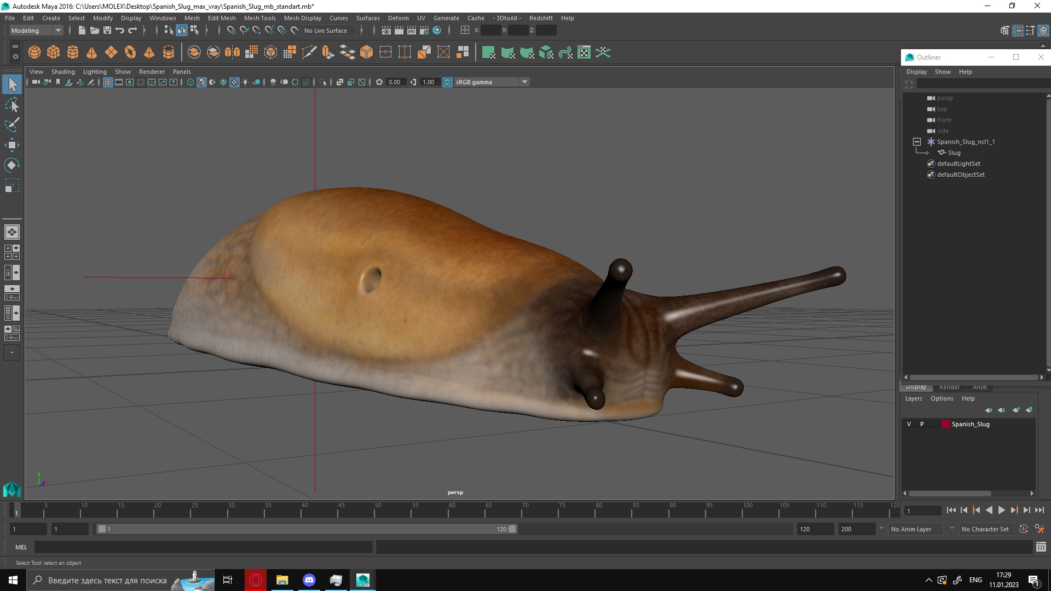Open the Edit Mesh menu

tap(222, 18)
